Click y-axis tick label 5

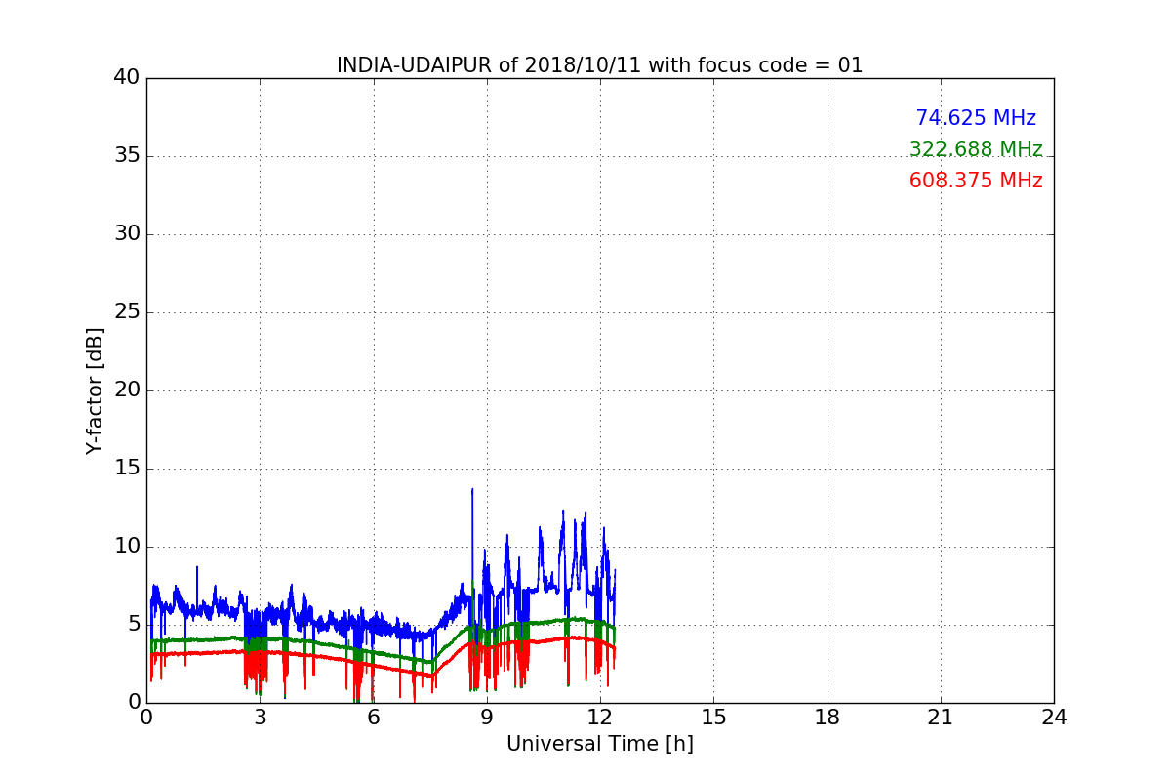coord(133,625)
